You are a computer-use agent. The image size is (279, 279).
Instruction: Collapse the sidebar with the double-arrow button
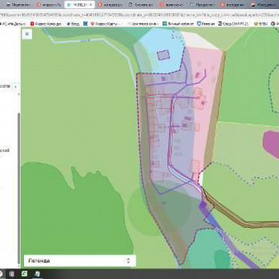pos(27,34)
